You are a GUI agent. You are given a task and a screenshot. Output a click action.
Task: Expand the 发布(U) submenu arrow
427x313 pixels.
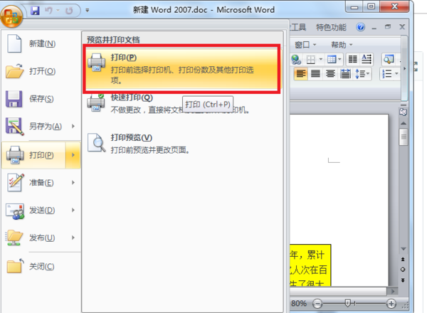[x=73, y=238]
